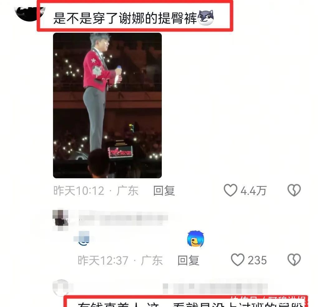Tap the 4.4万 like count
The height and width of the screenshot is (307, 318).
253,191
